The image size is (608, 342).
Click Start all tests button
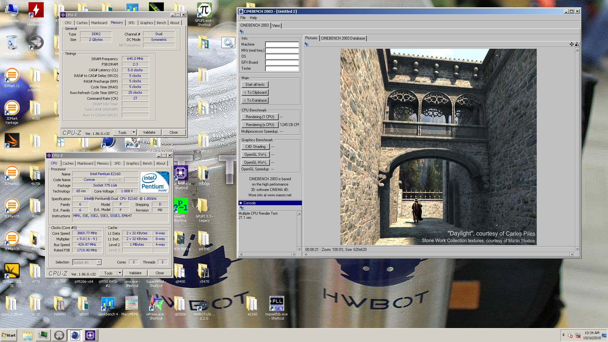[255, 85]
